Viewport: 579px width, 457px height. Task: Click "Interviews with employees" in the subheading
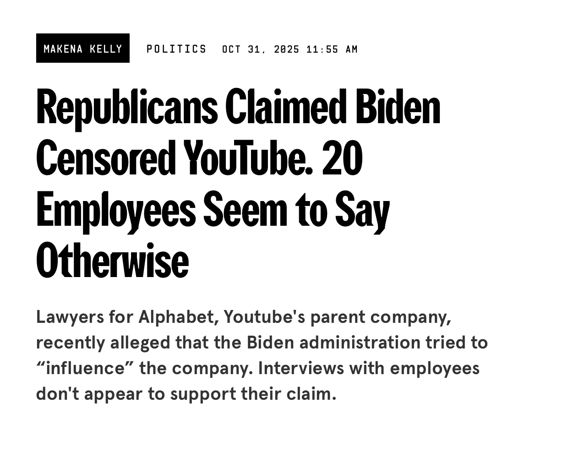369,368
